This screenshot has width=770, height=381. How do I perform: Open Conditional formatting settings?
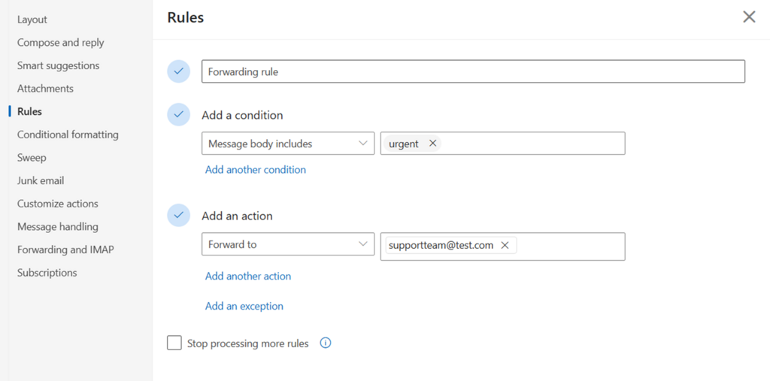[x=68, y=135]
